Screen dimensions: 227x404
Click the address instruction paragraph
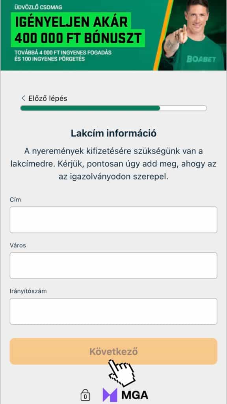[x=113, y=164]
